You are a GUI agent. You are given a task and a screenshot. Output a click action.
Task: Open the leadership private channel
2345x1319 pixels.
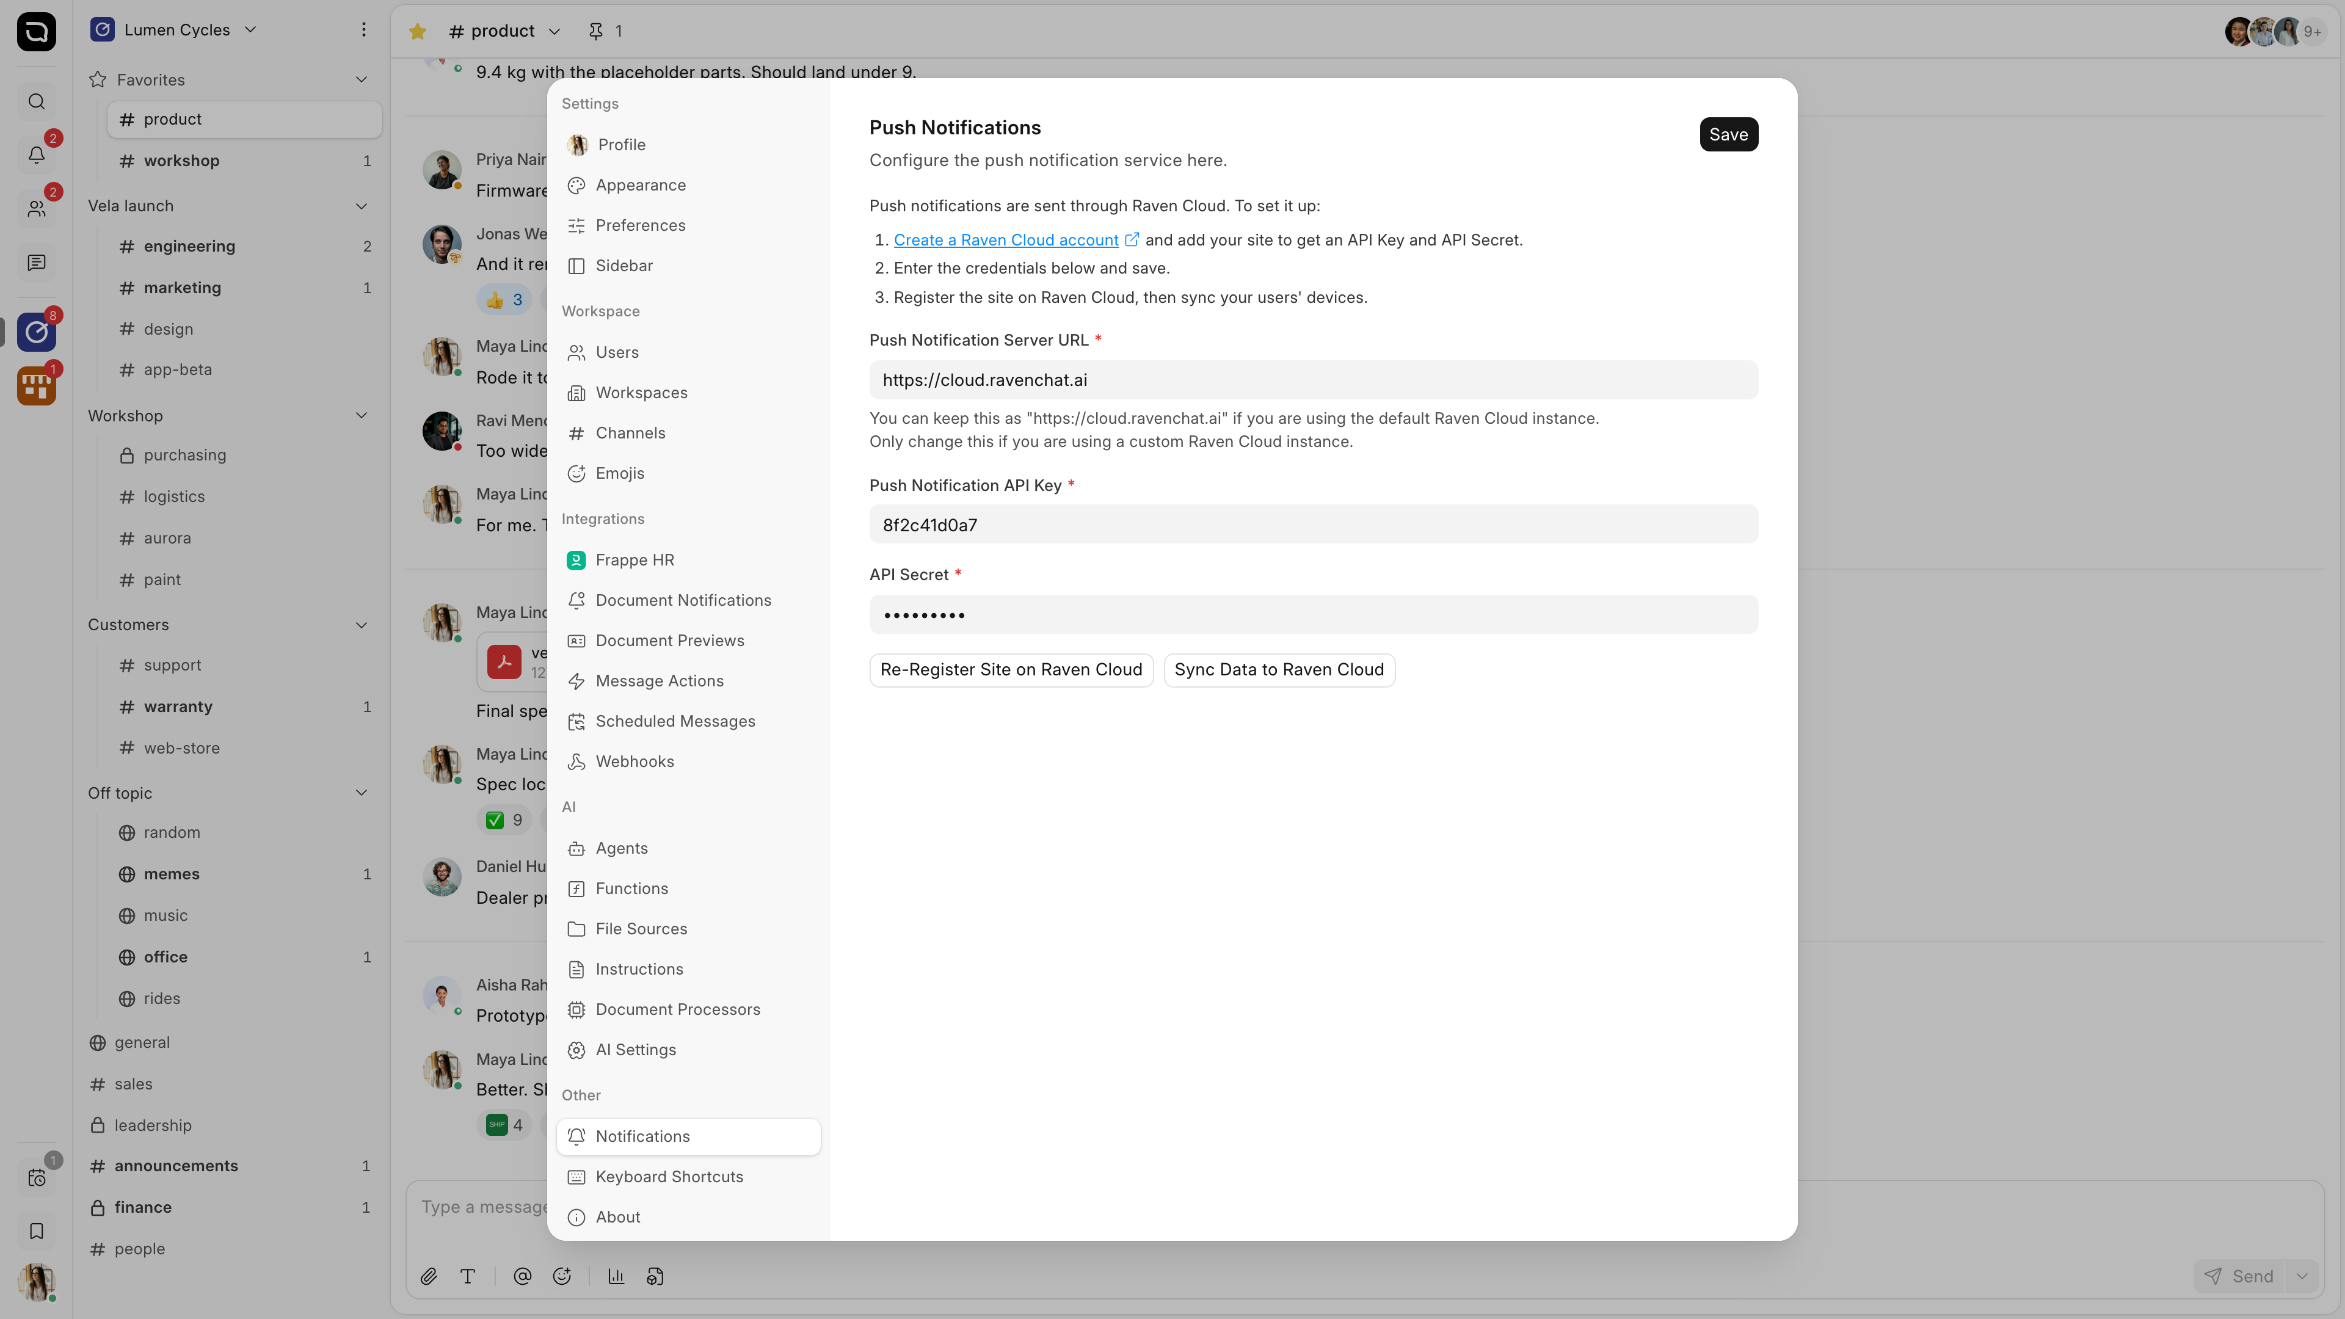[231, 1125]
